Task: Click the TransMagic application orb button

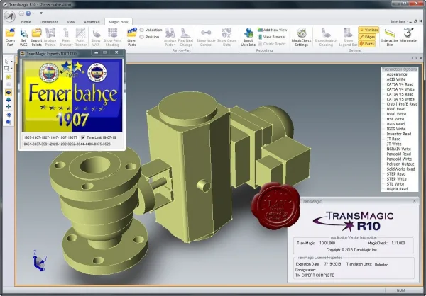Action: pos(9,16)
